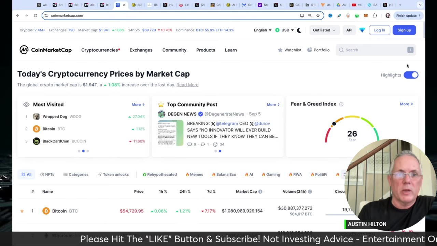Switch to dark mode moon icon
Viewport: 437px width, 246px height.
(299, 30)
